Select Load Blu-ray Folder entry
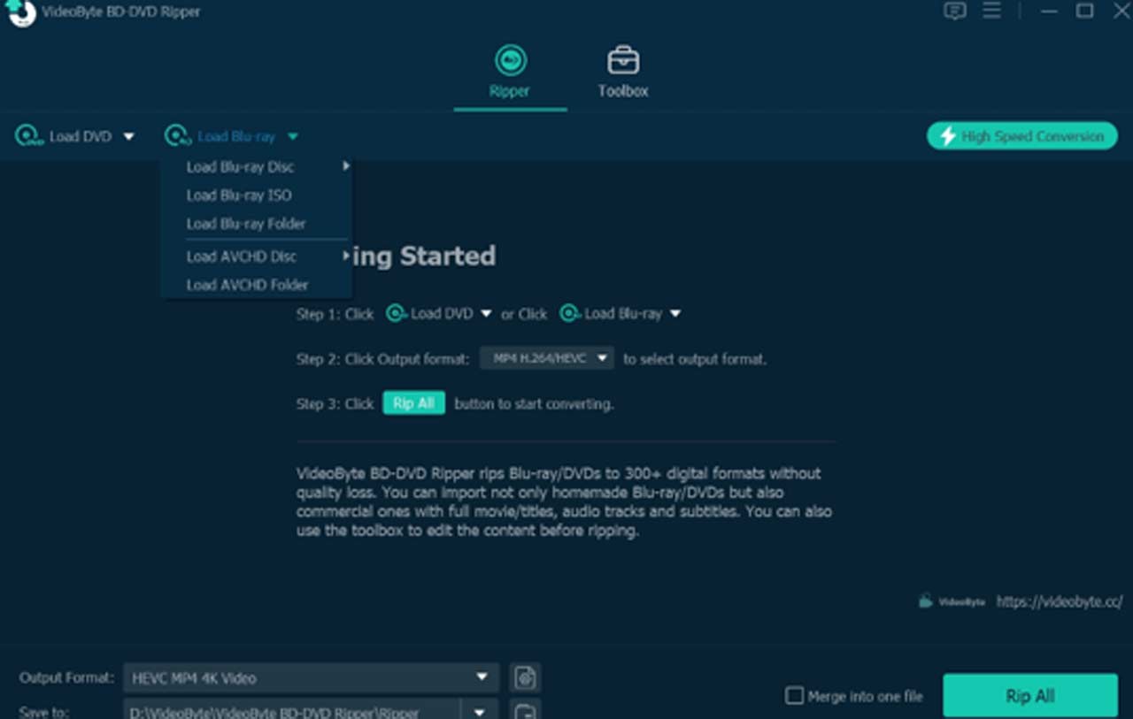Image resolution: width=1133 pixels, height=719 pixels. pyautogui.click(x=246, y=224)
